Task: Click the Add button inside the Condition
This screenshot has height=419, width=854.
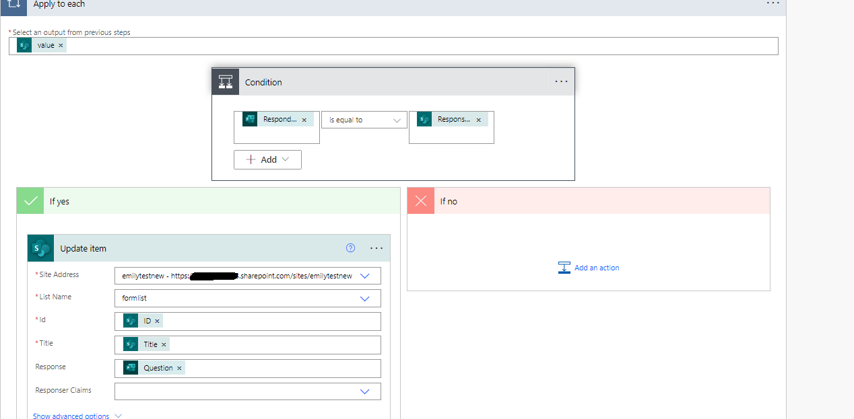Action: [267, 159]
